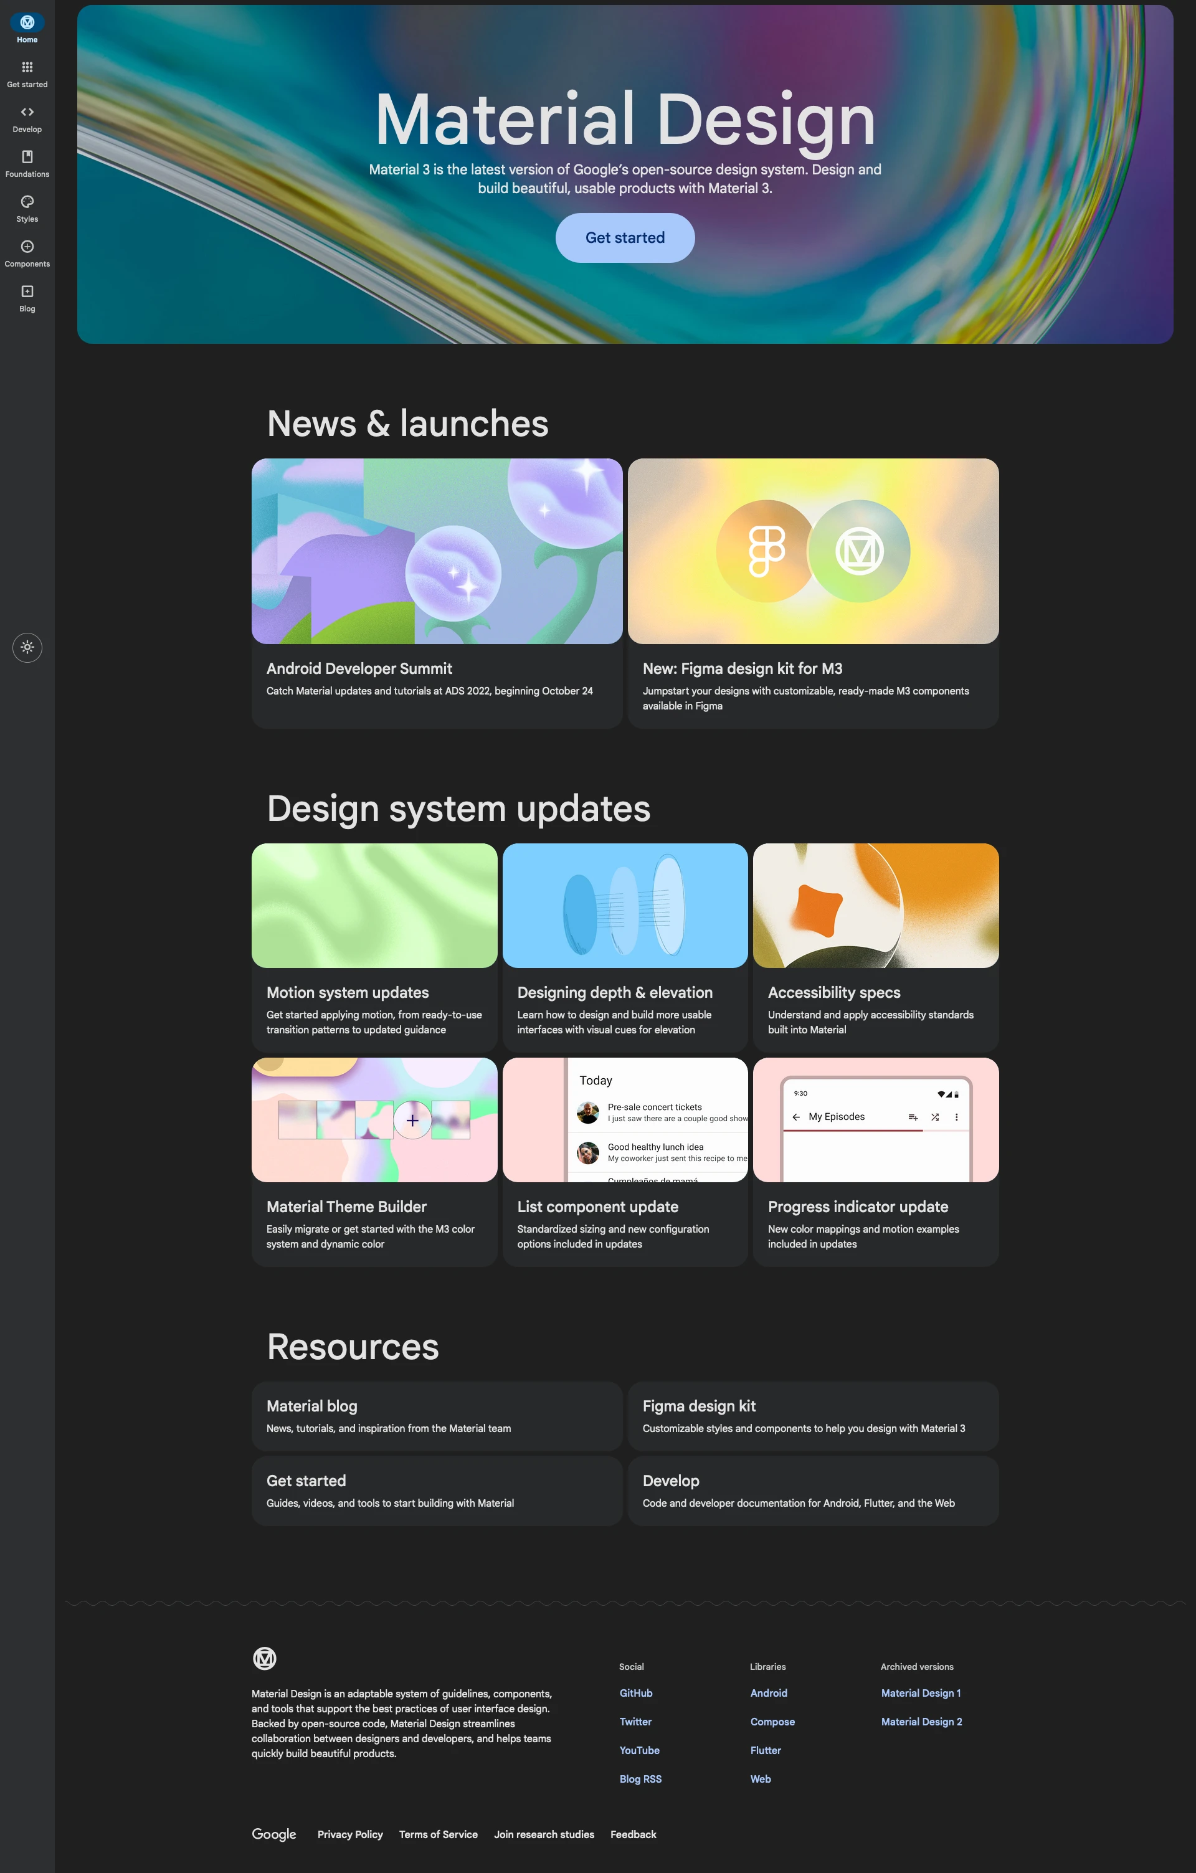Image resolution: width=1196 pixels, height=1873 pixels.
Task: Open the Terms of Service link
Action: pos(438,1834)
